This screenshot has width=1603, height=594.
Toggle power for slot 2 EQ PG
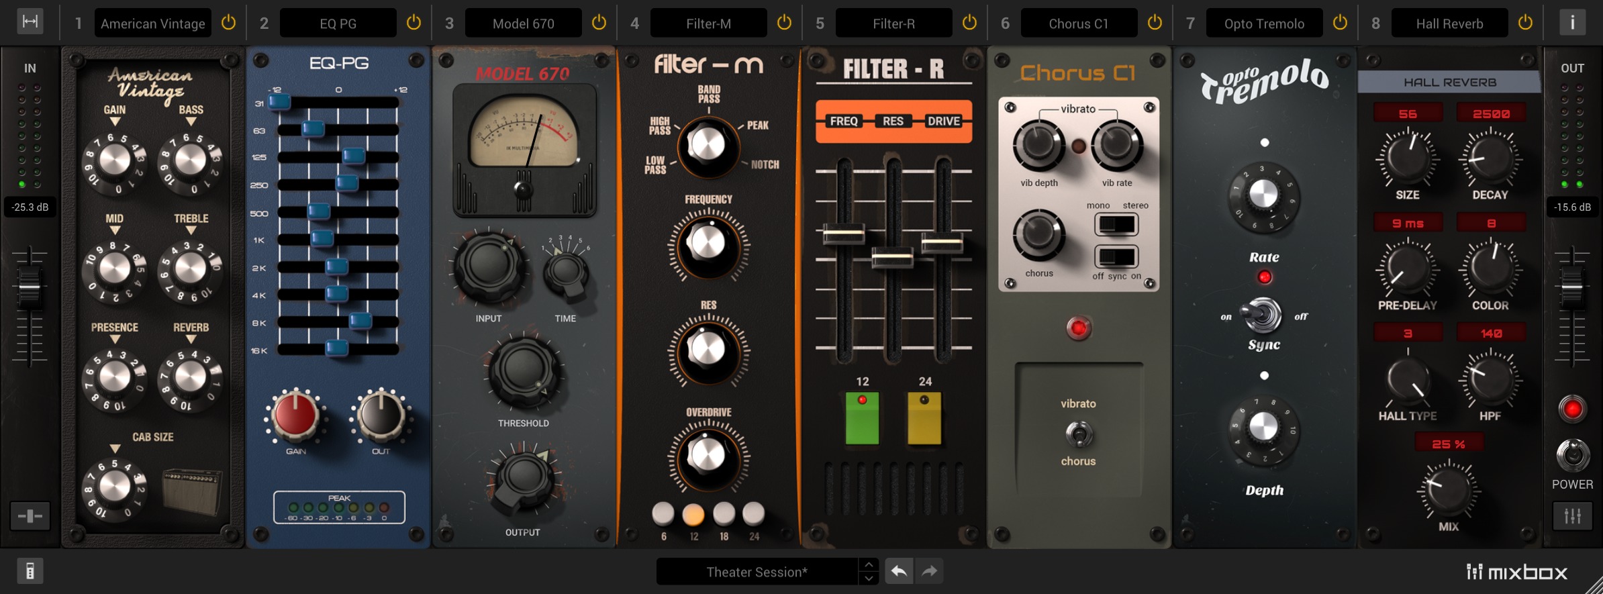tap(414, 23)
